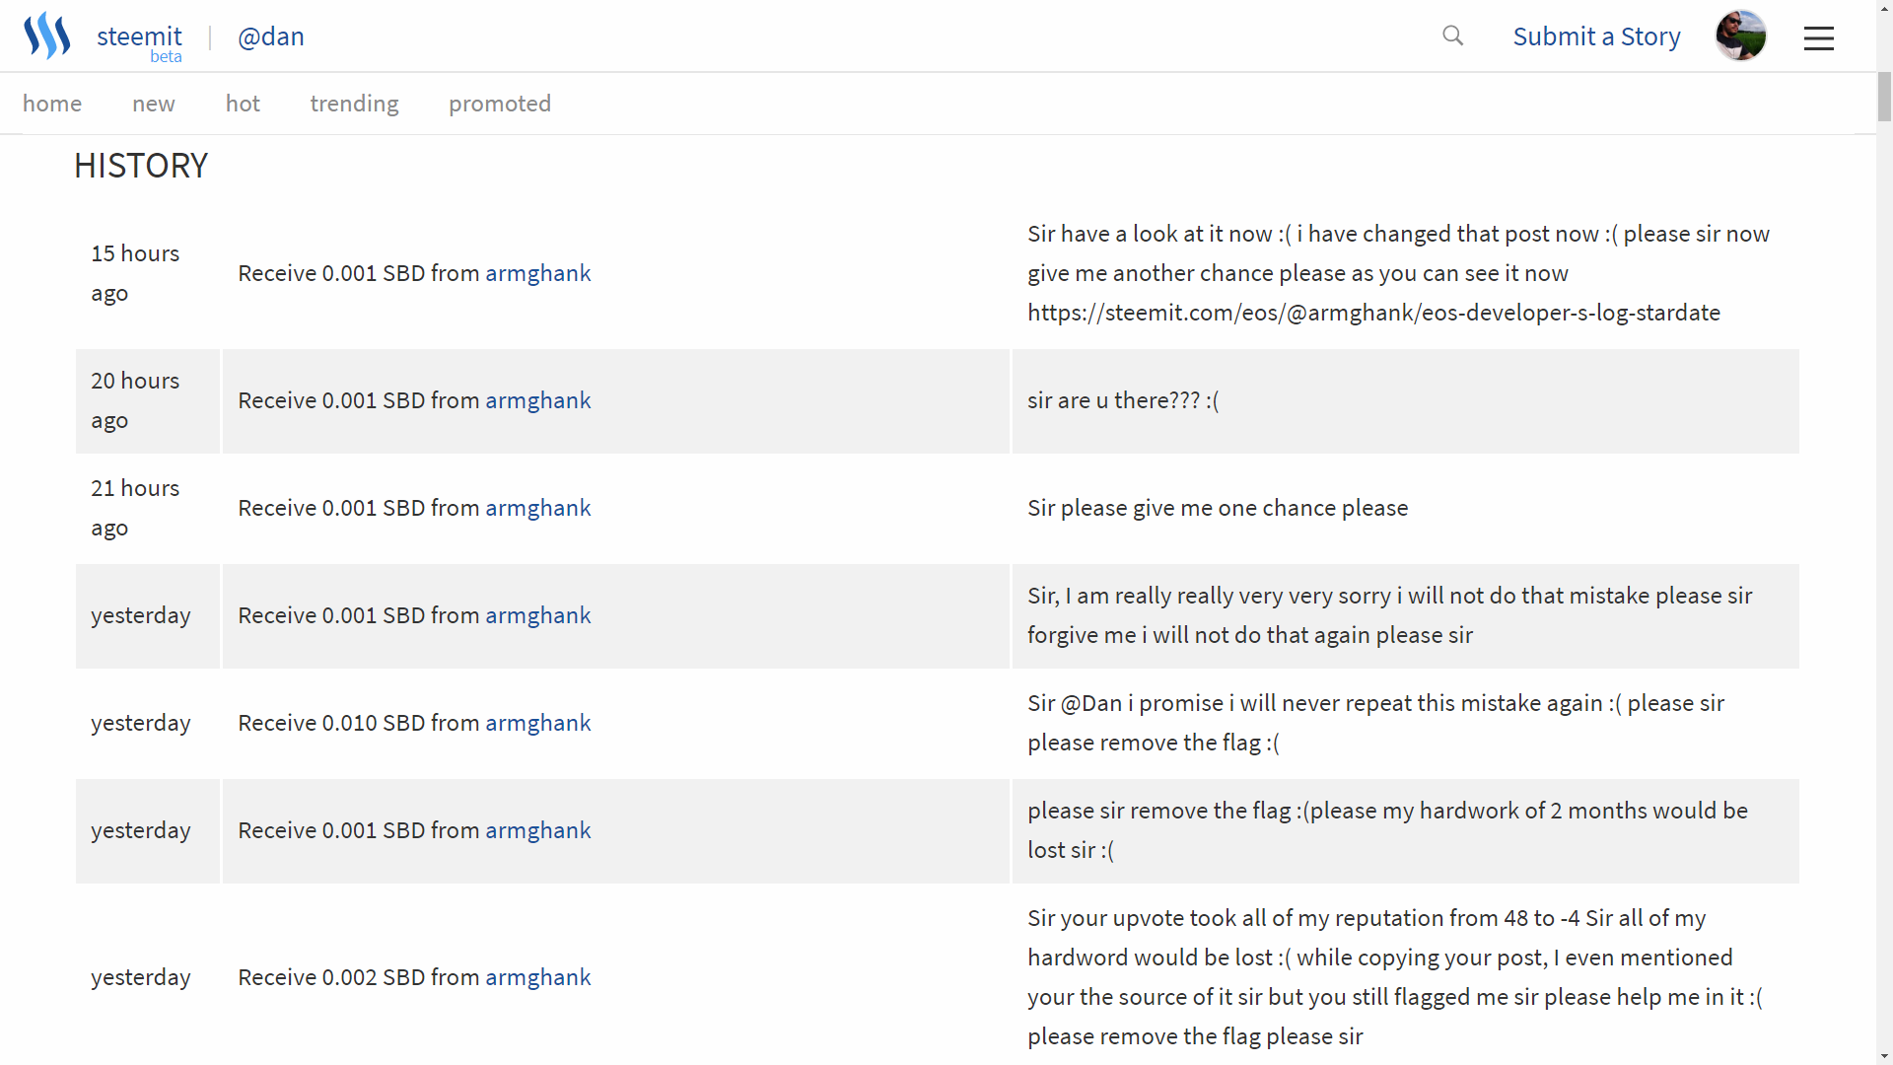Click armghank in the 0.010 SBD row
This screenshot has height=1065, width=1893.
(537, 723)
